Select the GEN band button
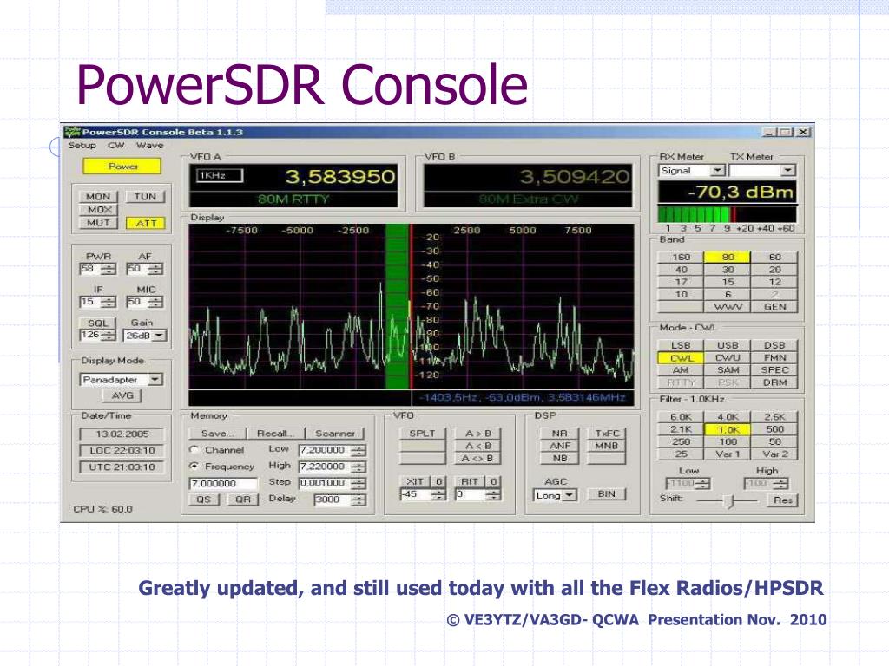The width and height of the screenshot is (889, 666). coord(774,307)
